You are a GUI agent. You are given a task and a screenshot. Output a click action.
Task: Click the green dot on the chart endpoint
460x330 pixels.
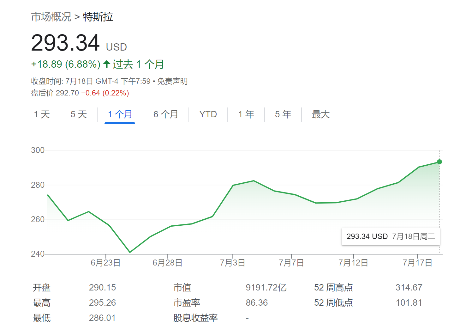coord(439,162)
